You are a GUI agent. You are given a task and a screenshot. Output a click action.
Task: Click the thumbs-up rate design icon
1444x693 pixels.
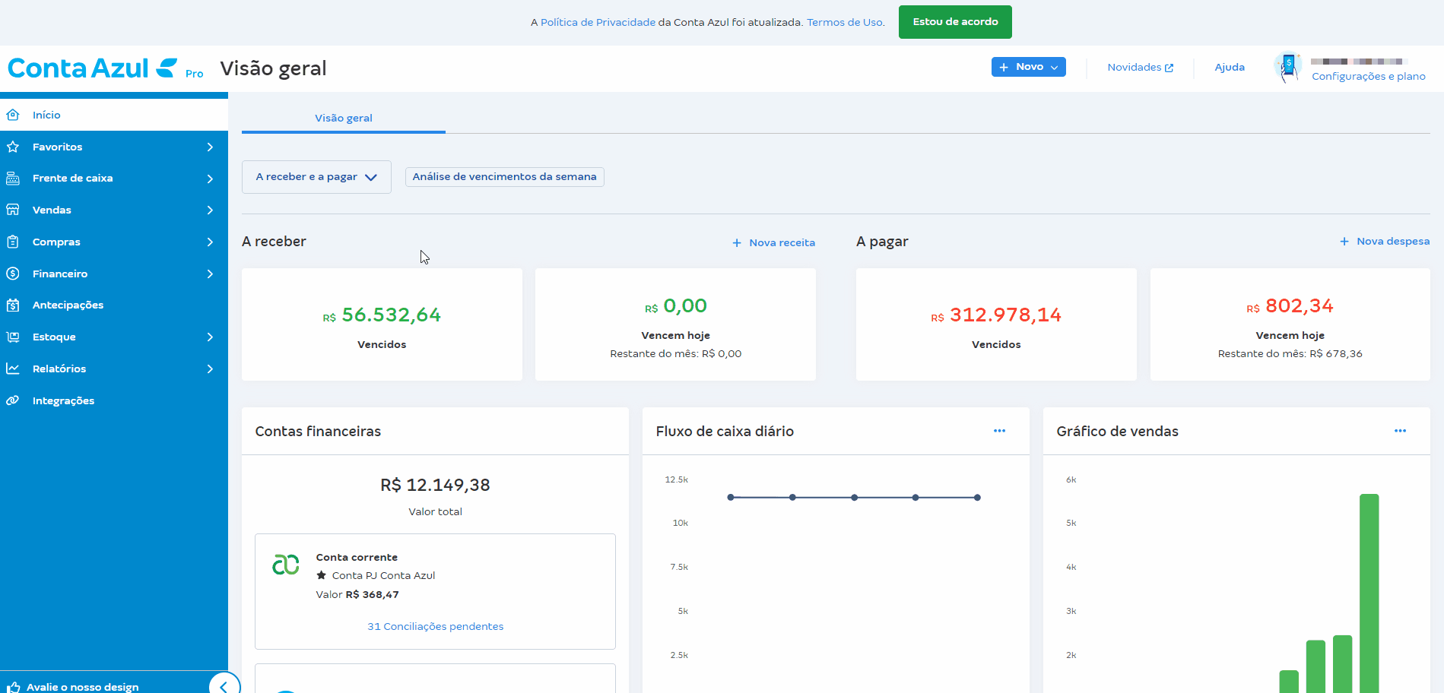(x=13, y=687)
